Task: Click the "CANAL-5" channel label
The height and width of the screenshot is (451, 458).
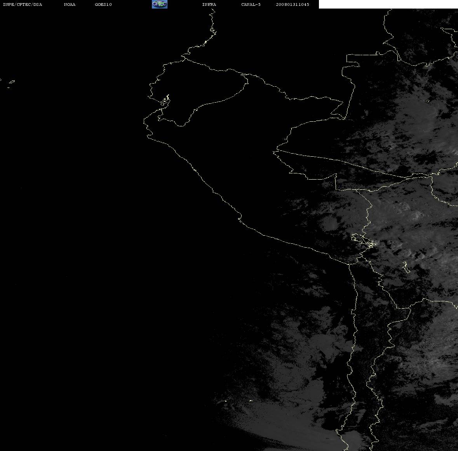Action: point(251,4)
